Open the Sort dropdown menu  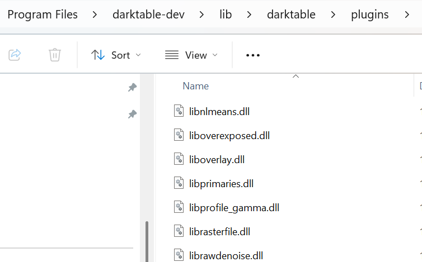116,55
